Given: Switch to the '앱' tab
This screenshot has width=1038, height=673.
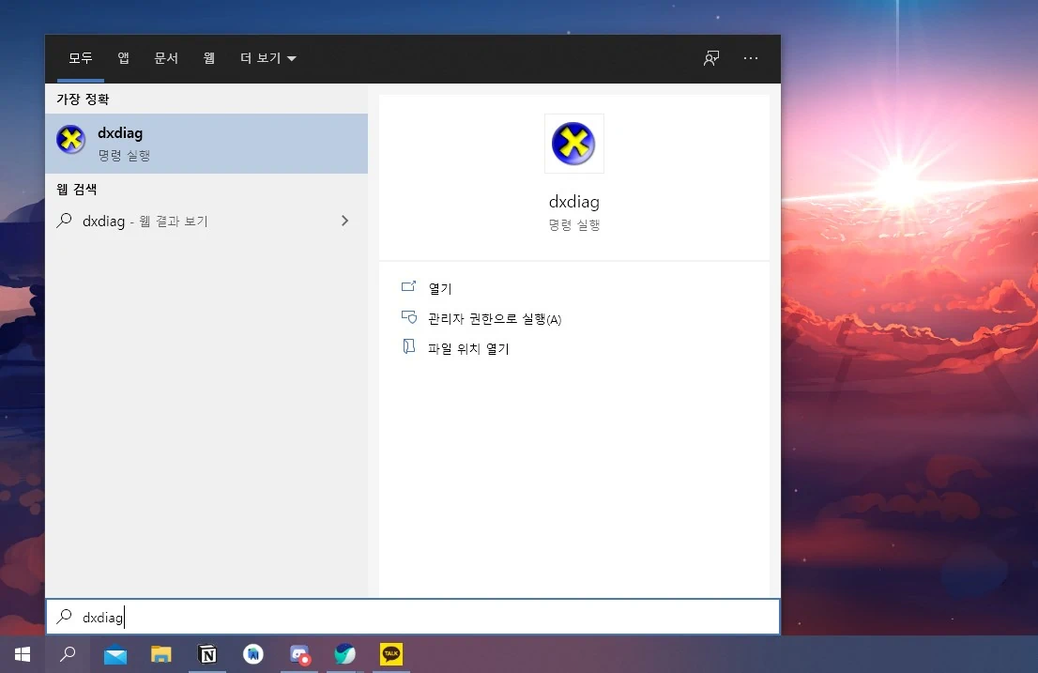Looking at the screenshot, I should click(122, 58).
